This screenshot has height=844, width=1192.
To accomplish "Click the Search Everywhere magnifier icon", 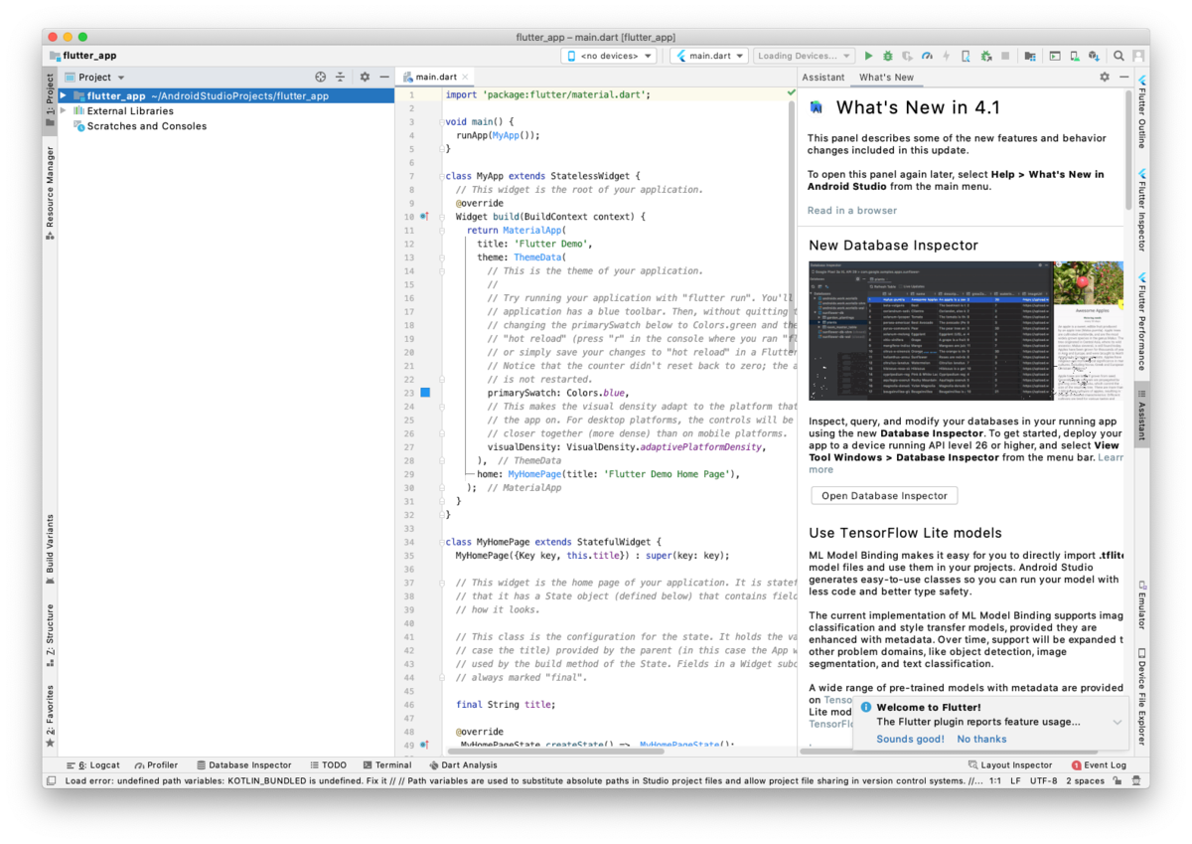I will [1118, 56].
